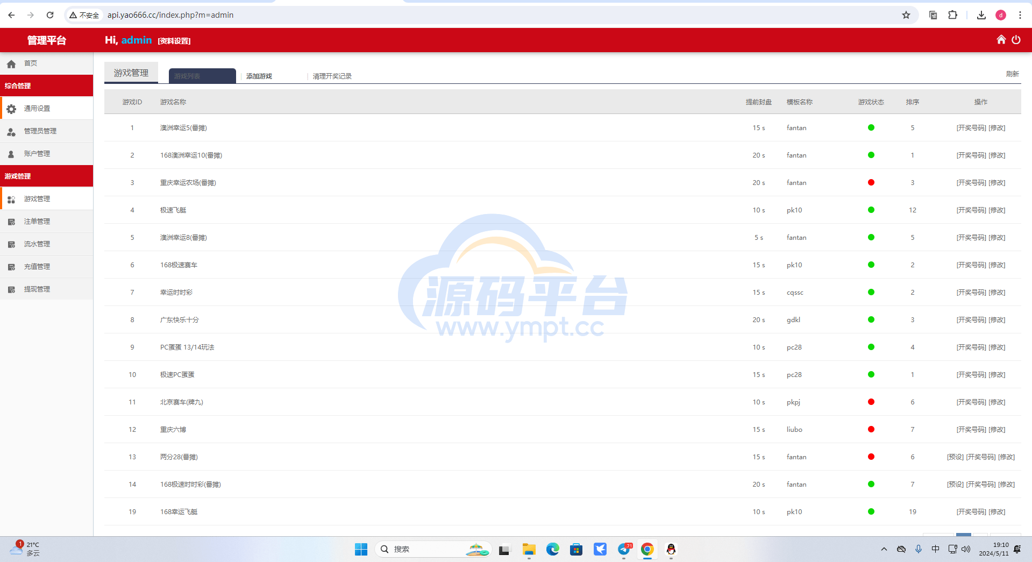This screenshot has height=562, width=1032.
Task: Click the 账户管理 person icon
Action: 11,154
